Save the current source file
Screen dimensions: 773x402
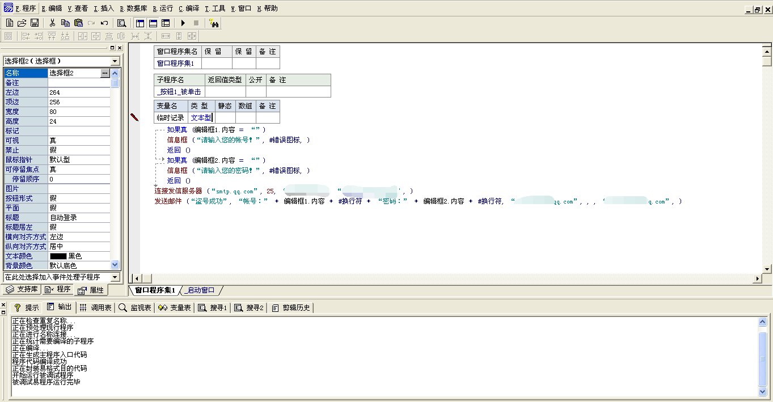click(x=35, y=23)
